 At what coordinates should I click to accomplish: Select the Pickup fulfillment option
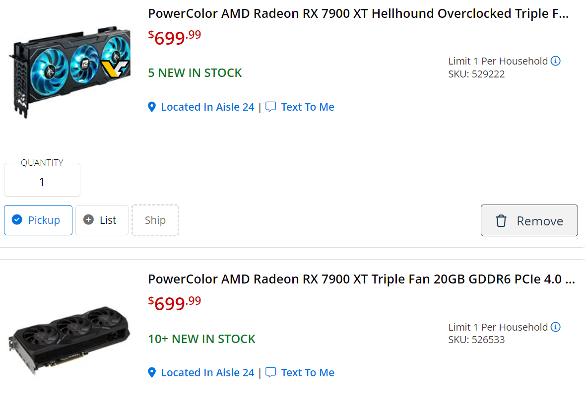coord(38,220)
